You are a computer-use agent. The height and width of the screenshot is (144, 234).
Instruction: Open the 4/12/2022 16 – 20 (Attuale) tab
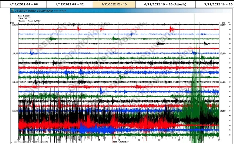pos(165,4)
